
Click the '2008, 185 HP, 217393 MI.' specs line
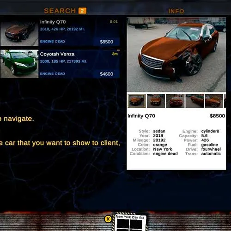[63, 61]
